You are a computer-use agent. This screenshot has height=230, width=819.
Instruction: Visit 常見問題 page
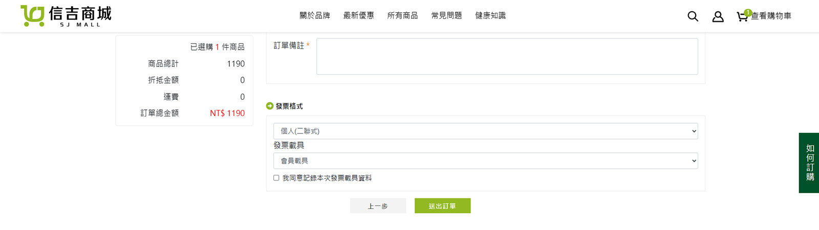446,16
